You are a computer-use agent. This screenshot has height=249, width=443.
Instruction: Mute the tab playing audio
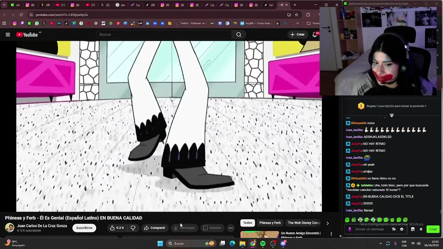[282, 5]
